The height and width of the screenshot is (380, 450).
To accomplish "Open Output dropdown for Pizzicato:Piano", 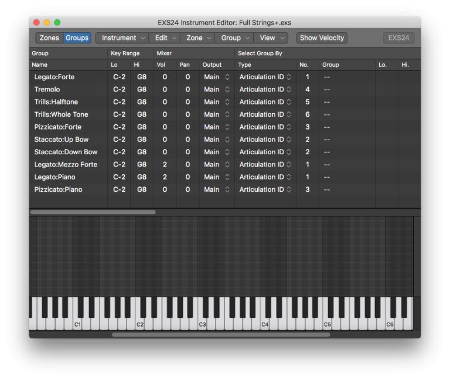I will coord(217,189).
